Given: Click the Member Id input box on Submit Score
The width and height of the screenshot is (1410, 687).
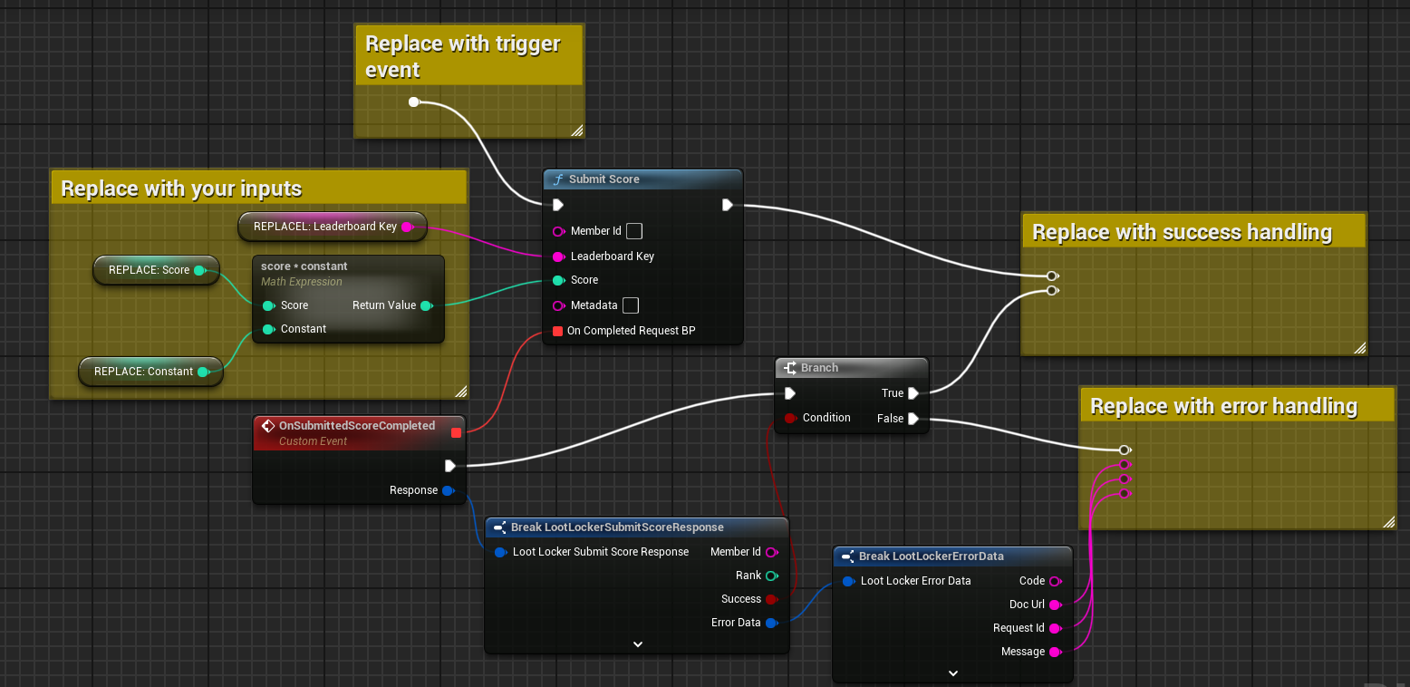Looking at the screenshot, I should (634, 231).
